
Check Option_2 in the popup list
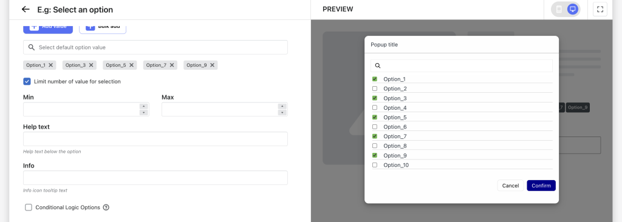374,89
